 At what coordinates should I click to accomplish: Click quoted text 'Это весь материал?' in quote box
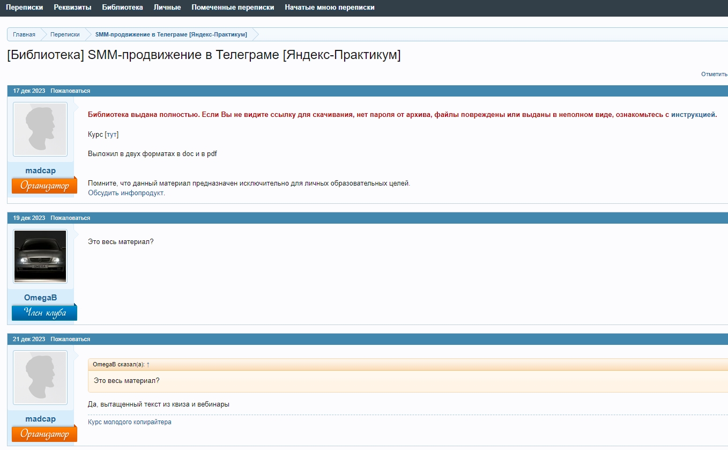coord(127,381)
